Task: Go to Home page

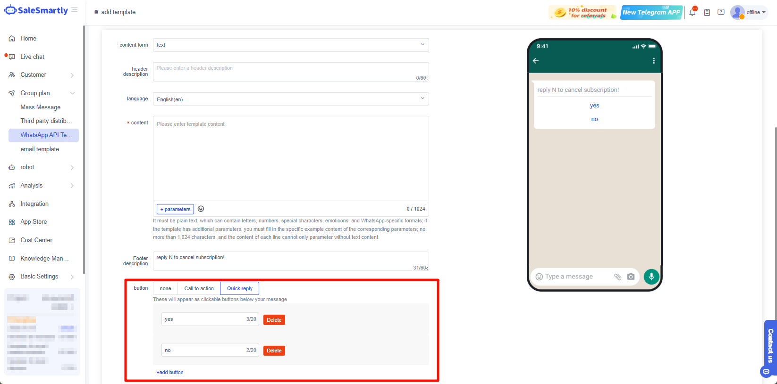Action: (x=28, y=39)
